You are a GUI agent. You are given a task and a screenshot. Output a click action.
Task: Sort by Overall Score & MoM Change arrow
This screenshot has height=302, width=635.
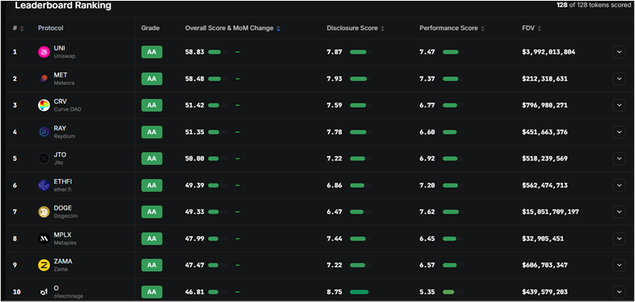pos(279,28)
